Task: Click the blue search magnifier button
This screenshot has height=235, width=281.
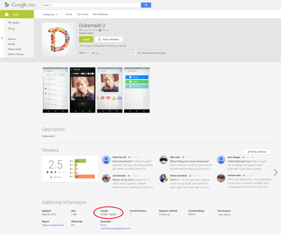Action: 146,5
